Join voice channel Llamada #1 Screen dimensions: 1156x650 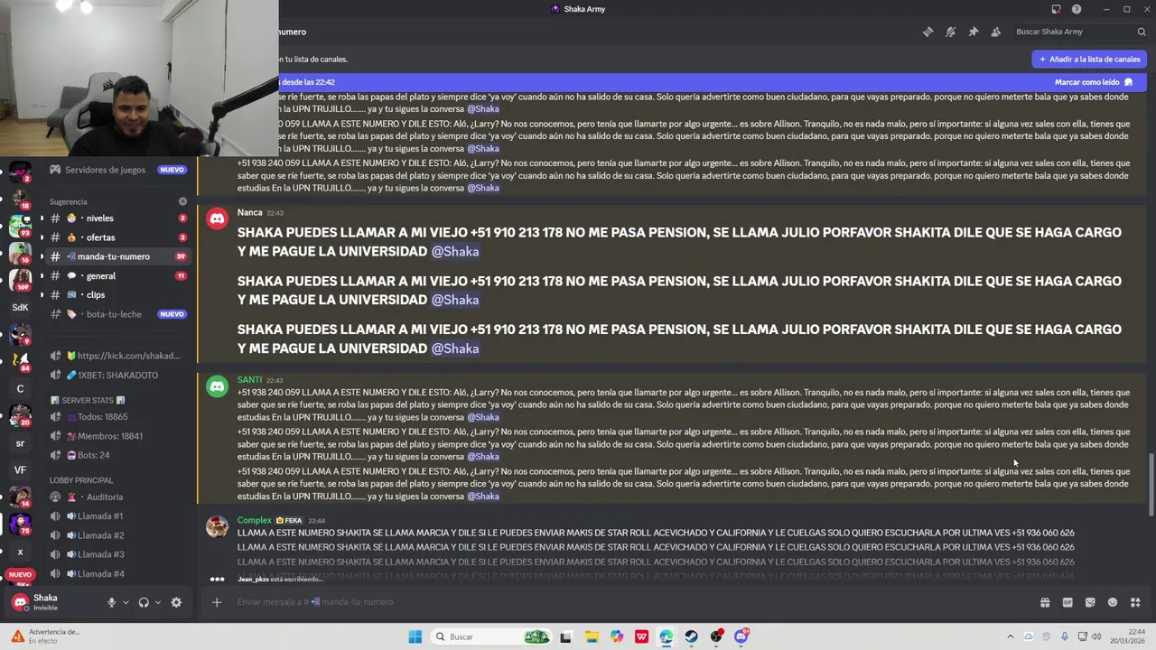click(x=117, y=516)
